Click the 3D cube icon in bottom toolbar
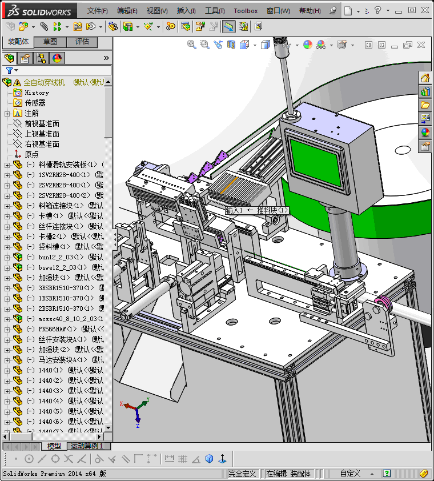 (209, 459)
